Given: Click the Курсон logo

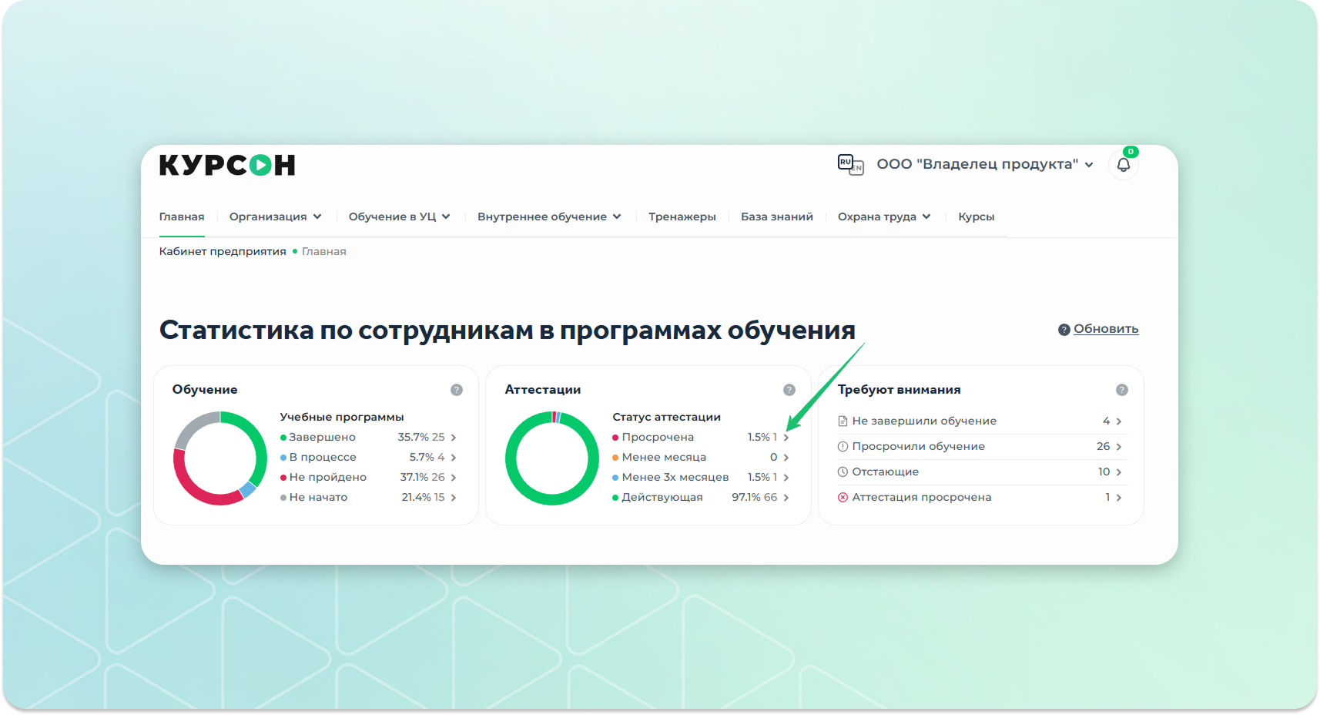Looking at the screenshot, I should [x=227, y=165].
